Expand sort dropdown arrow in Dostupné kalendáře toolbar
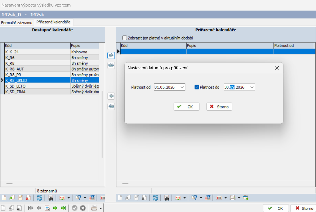This screenshot has height=212, width=316. point(69,198)
